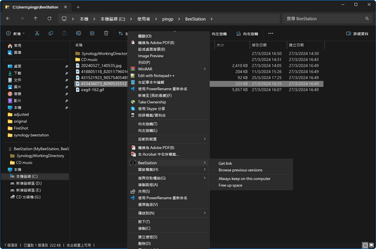376x249 pixels.
Task: Open the 詳細資料 details pane button
Action: coord(357,34)
